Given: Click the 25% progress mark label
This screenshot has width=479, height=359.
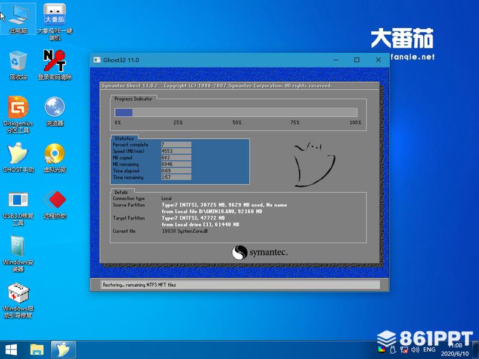Looking at the screenshot, I should [x=178, y=123].
